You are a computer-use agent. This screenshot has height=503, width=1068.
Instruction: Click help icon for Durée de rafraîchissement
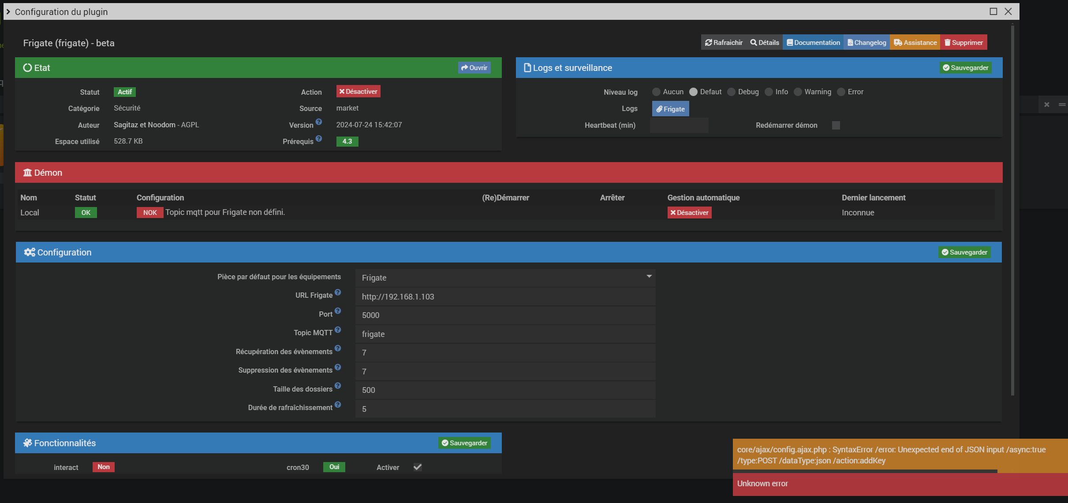click(338, 405)
